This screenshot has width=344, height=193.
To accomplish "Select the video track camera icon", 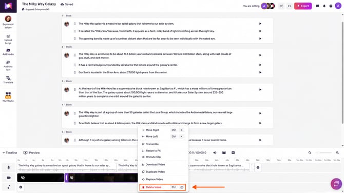I will (x=9, y=178).
